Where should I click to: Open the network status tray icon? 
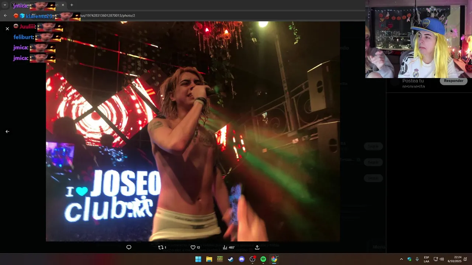click(435, 259)
